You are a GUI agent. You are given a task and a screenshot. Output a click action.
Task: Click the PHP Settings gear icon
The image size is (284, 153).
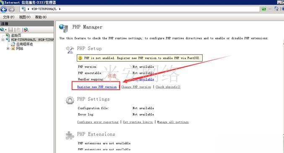pos(70,100)
